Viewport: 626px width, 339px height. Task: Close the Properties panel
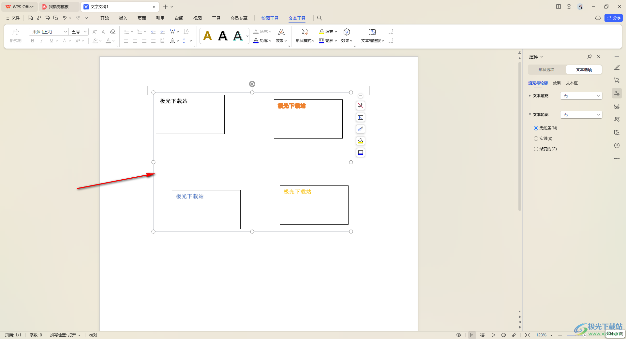click(x=599, y=57)
